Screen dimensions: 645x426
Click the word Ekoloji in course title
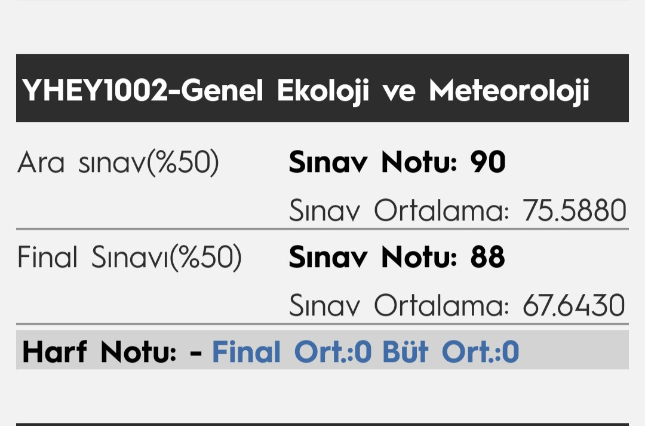(322, 91)
